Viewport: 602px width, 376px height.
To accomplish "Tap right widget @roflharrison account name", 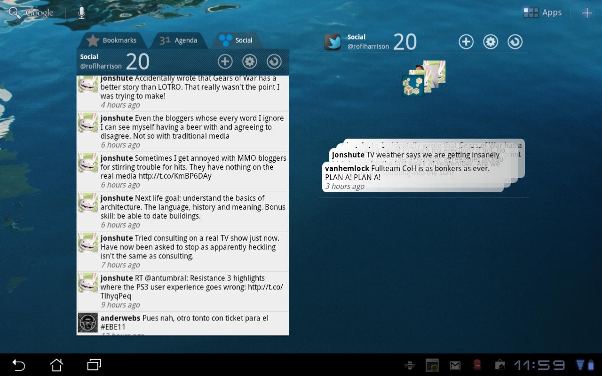I will pyautogui.click(x=368, y=47).
